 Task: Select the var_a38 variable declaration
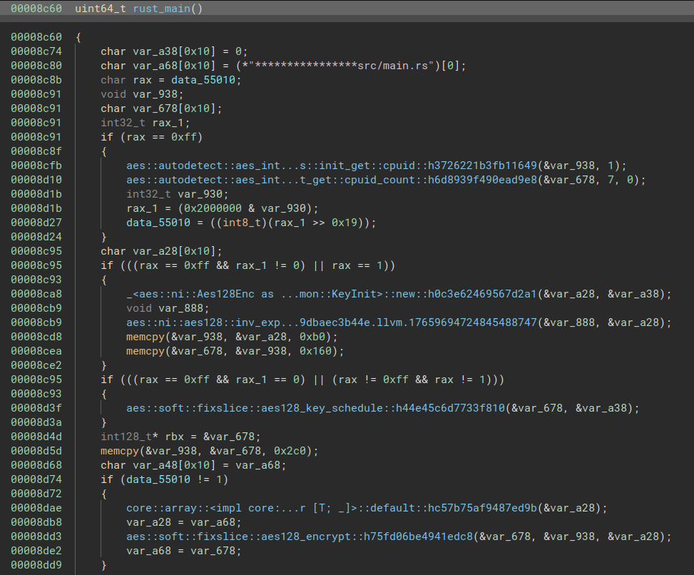click(x=153, y=51)
